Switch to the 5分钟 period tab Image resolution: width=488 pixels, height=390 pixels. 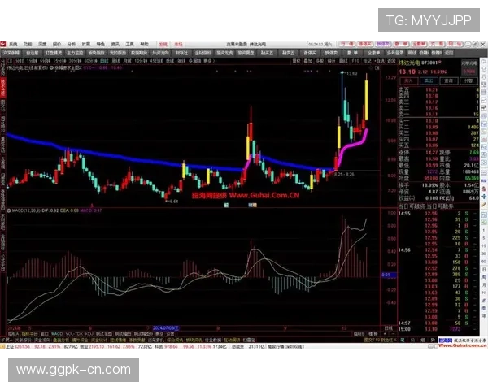click(45, 61)
